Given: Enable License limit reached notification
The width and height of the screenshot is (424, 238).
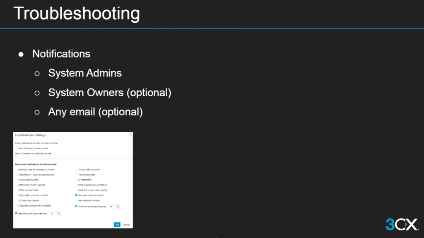Looking at the screenshot, I should 17,180.
